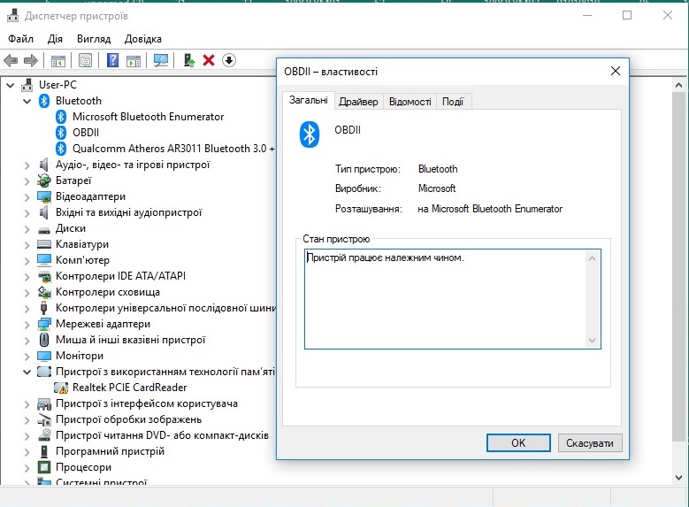Collapse Пристрої з використанням технології пам'яті

(x=27, y=372)
